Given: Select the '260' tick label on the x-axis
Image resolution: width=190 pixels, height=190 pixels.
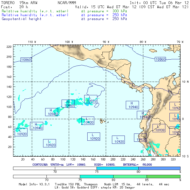Looking at the screenshot, I should click(143, 159).
